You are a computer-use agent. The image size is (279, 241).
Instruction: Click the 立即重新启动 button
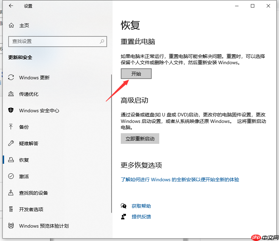pyautogui.click(x=140, y=138)
